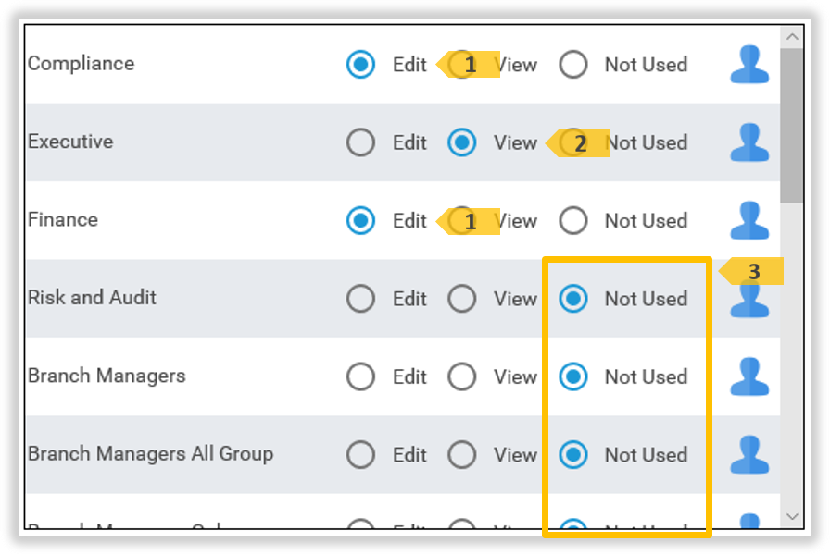Open the person icon for Branch Managers All Group
The height and width of the screenshot is (555, 830).
coord(749,454)
